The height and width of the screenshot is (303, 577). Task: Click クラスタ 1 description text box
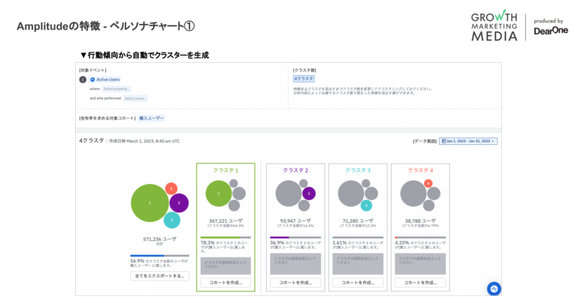pos(226,265)
